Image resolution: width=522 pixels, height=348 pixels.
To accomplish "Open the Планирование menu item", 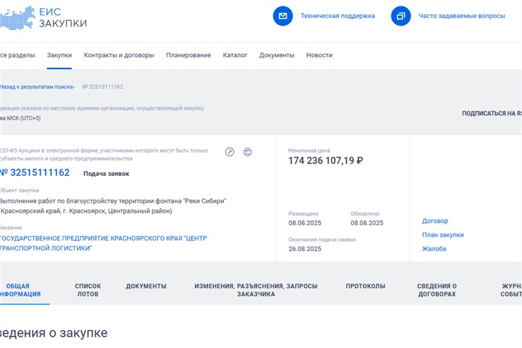I will click(x=188, y=55).
